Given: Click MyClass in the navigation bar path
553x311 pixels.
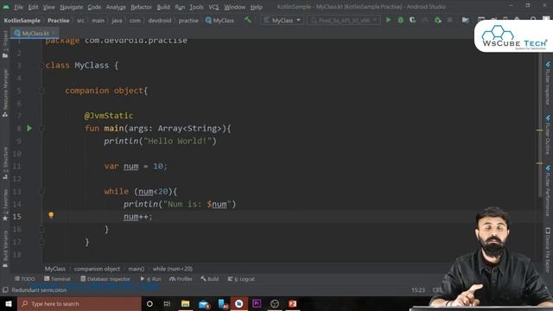Looking at the screenshot, I should pos(219,21).
